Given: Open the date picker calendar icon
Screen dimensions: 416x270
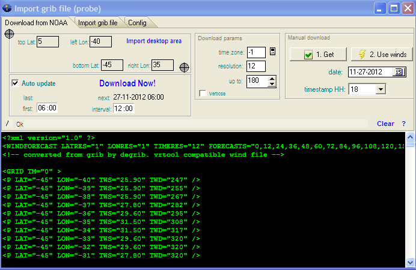Looking at the screenshot, I should click(x=399, y=72).
